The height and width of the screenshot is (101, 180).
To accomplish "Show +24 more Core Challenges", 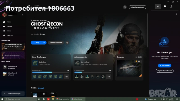I will (66, 77).
